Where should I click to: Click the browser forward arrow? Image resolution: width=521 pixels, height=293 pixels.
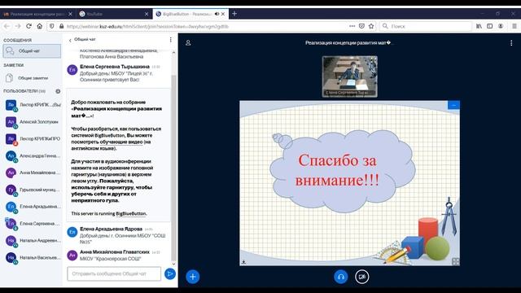pyautogui.click(x=18, y=26)
